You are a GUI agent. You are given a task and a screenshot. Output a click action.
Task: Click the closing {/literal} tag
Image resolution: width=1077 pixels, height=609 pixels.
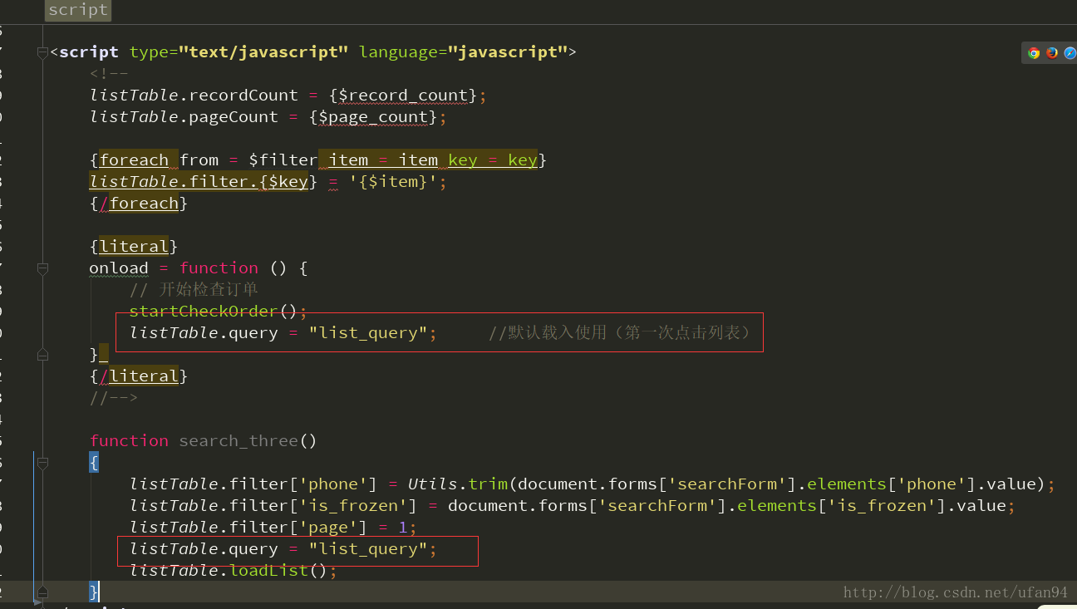(x=139, y=376)
